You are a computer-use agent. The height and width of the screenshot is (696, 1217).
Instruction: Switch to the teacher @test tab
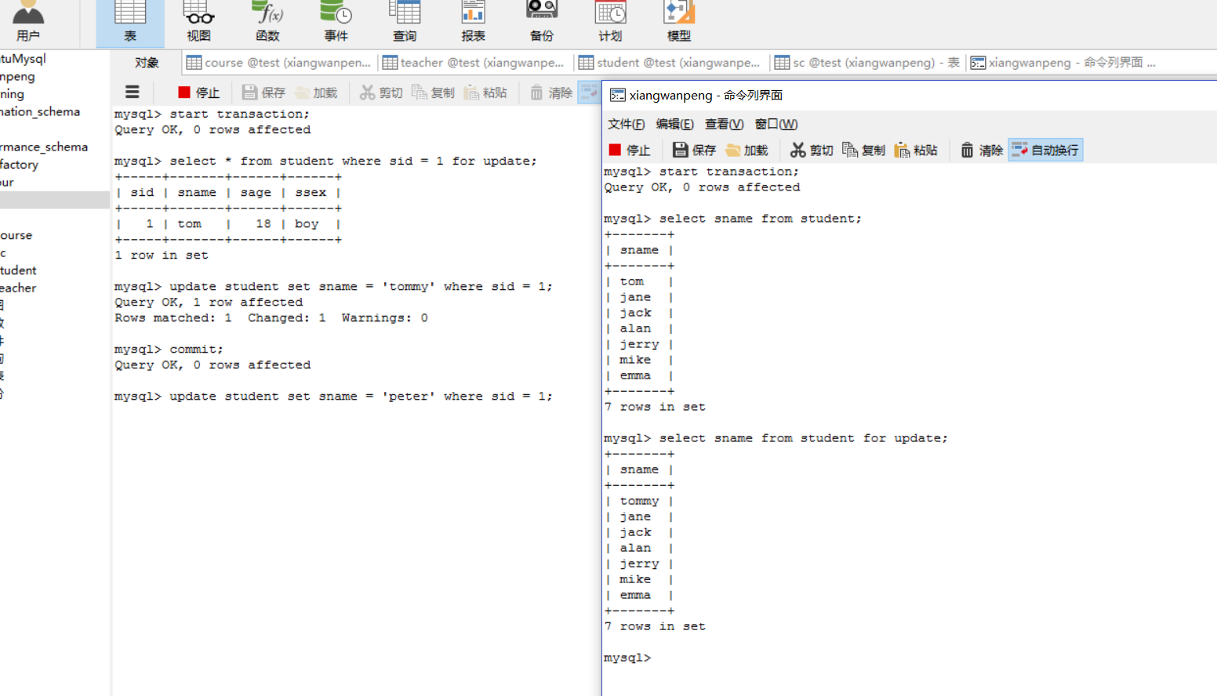pos(474,63)
